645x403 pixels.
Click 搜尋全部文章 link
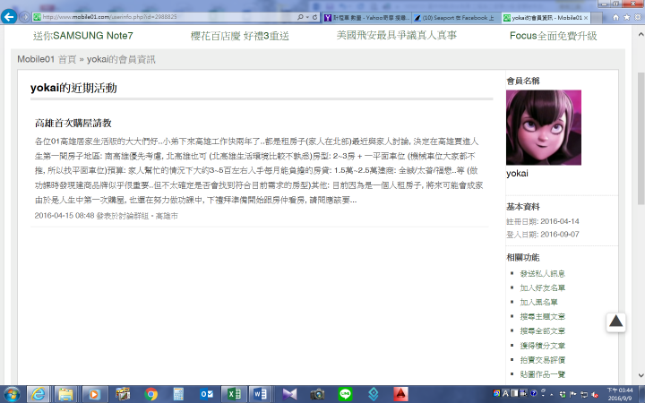click(542, 331)
